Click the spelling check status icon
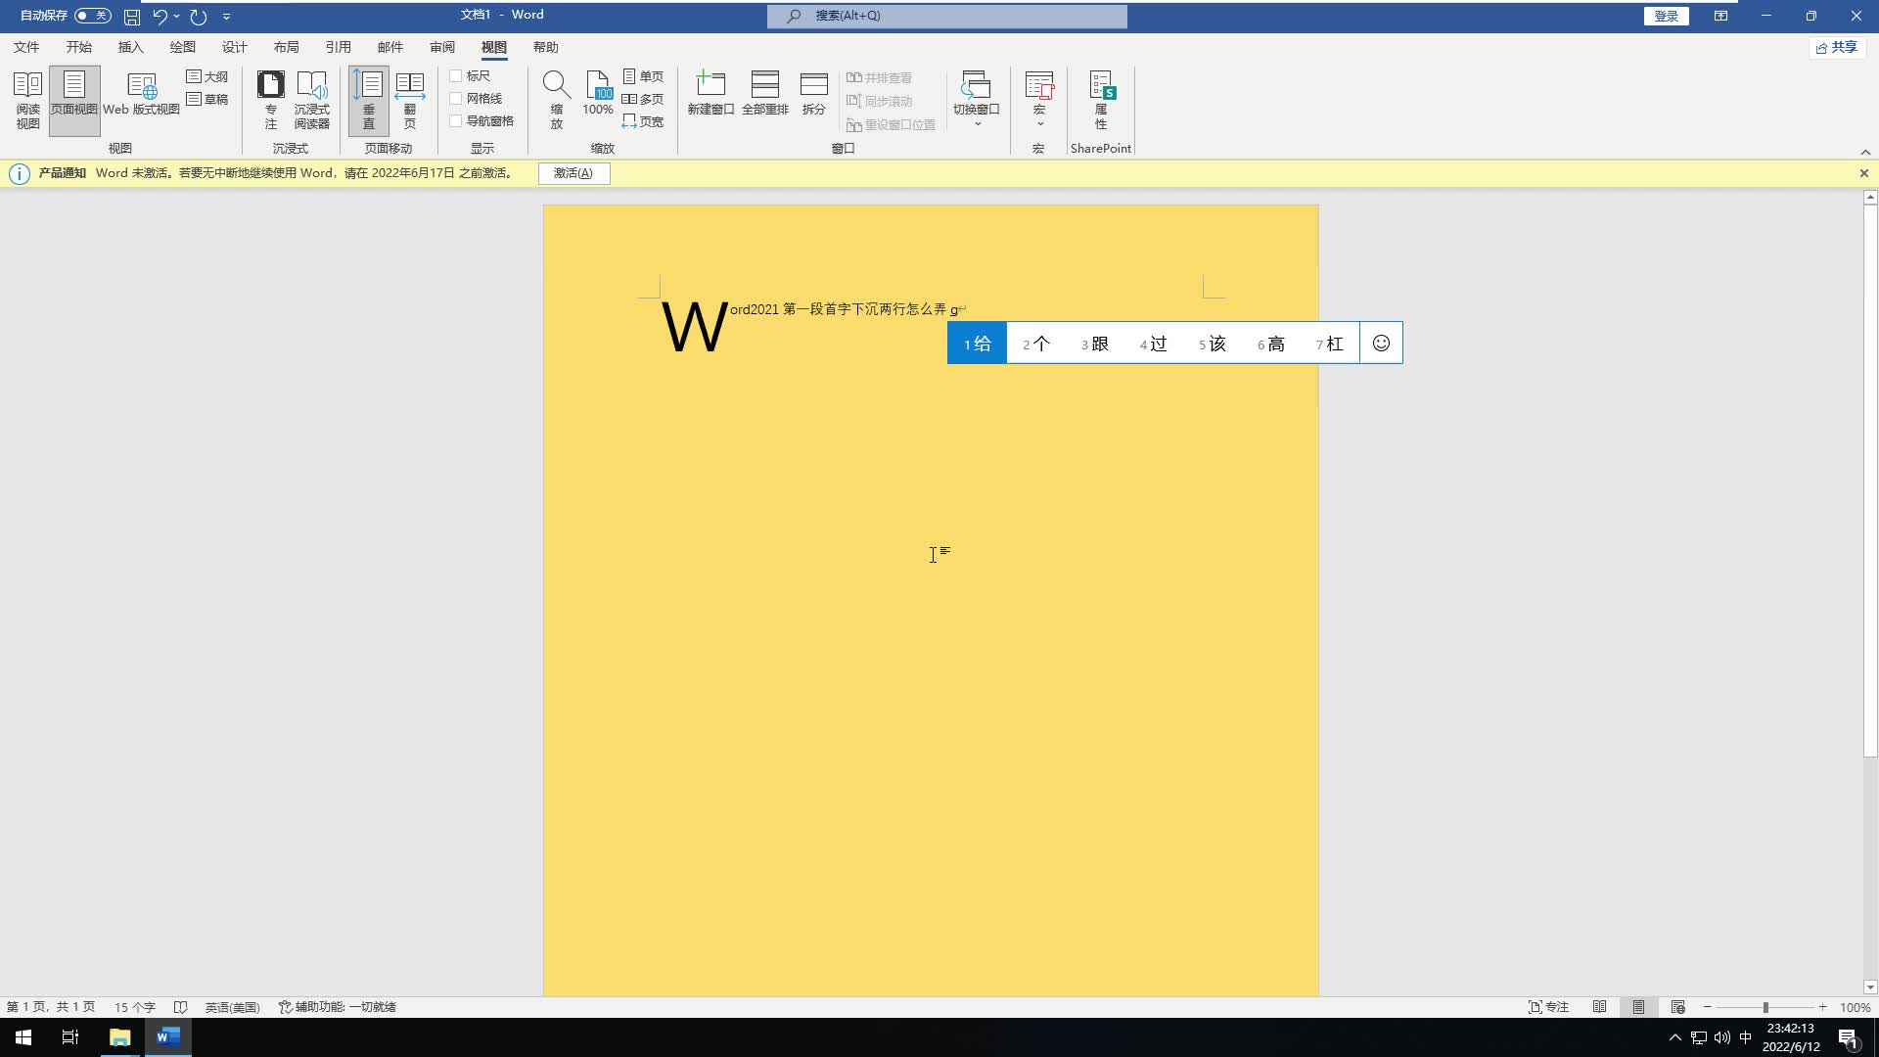 click(180, 1007)
